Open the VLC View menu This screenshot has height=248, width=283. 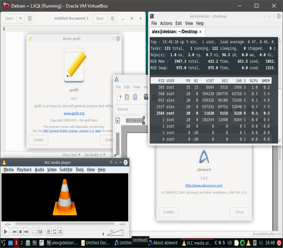[91, 169]
